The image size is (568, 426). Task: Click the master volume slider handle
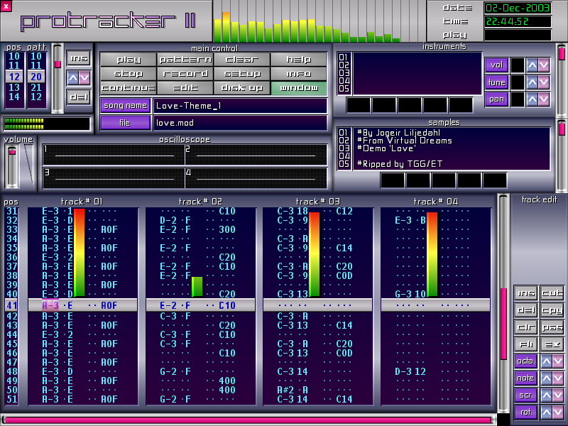[x=12, y=152]
